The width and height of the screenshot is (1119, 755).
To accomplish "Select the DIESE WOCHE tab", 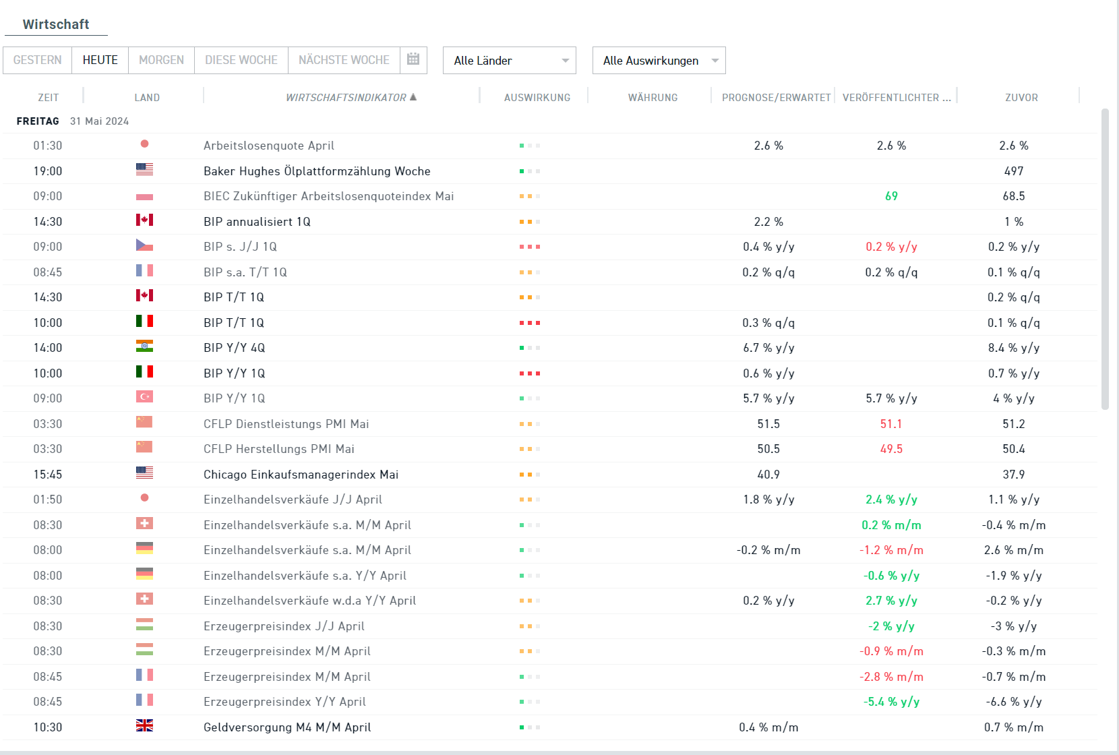I will [x=241, y=60].
